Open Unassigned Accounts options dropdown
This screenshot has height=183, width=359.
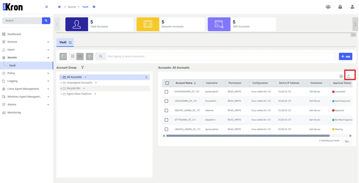96,83
